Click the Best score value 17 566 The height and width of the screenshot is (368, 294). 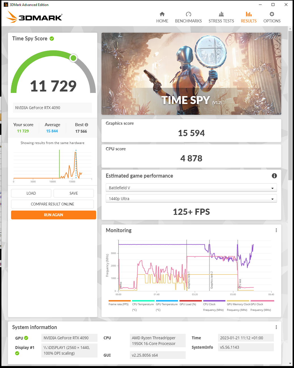coord(81,131)
